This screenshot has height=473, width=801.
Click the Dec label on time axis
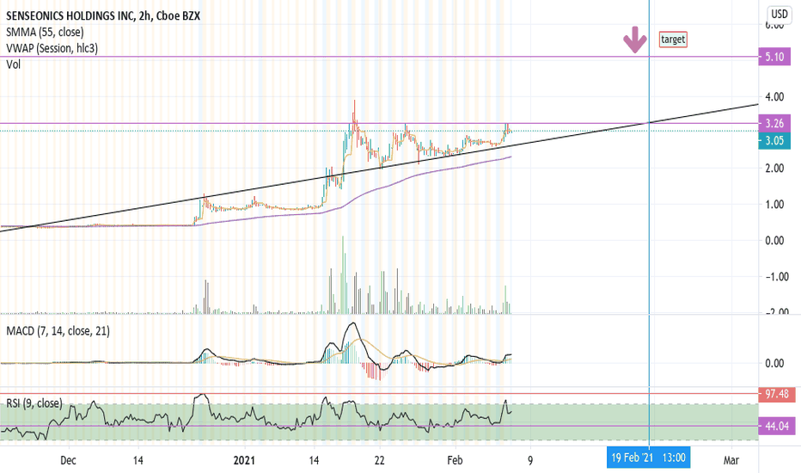[68, 460]
